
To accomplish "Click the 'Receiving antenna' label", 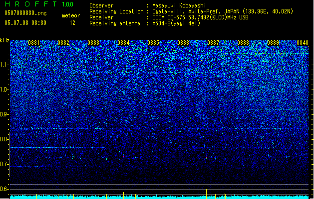I will click(115, 23).
